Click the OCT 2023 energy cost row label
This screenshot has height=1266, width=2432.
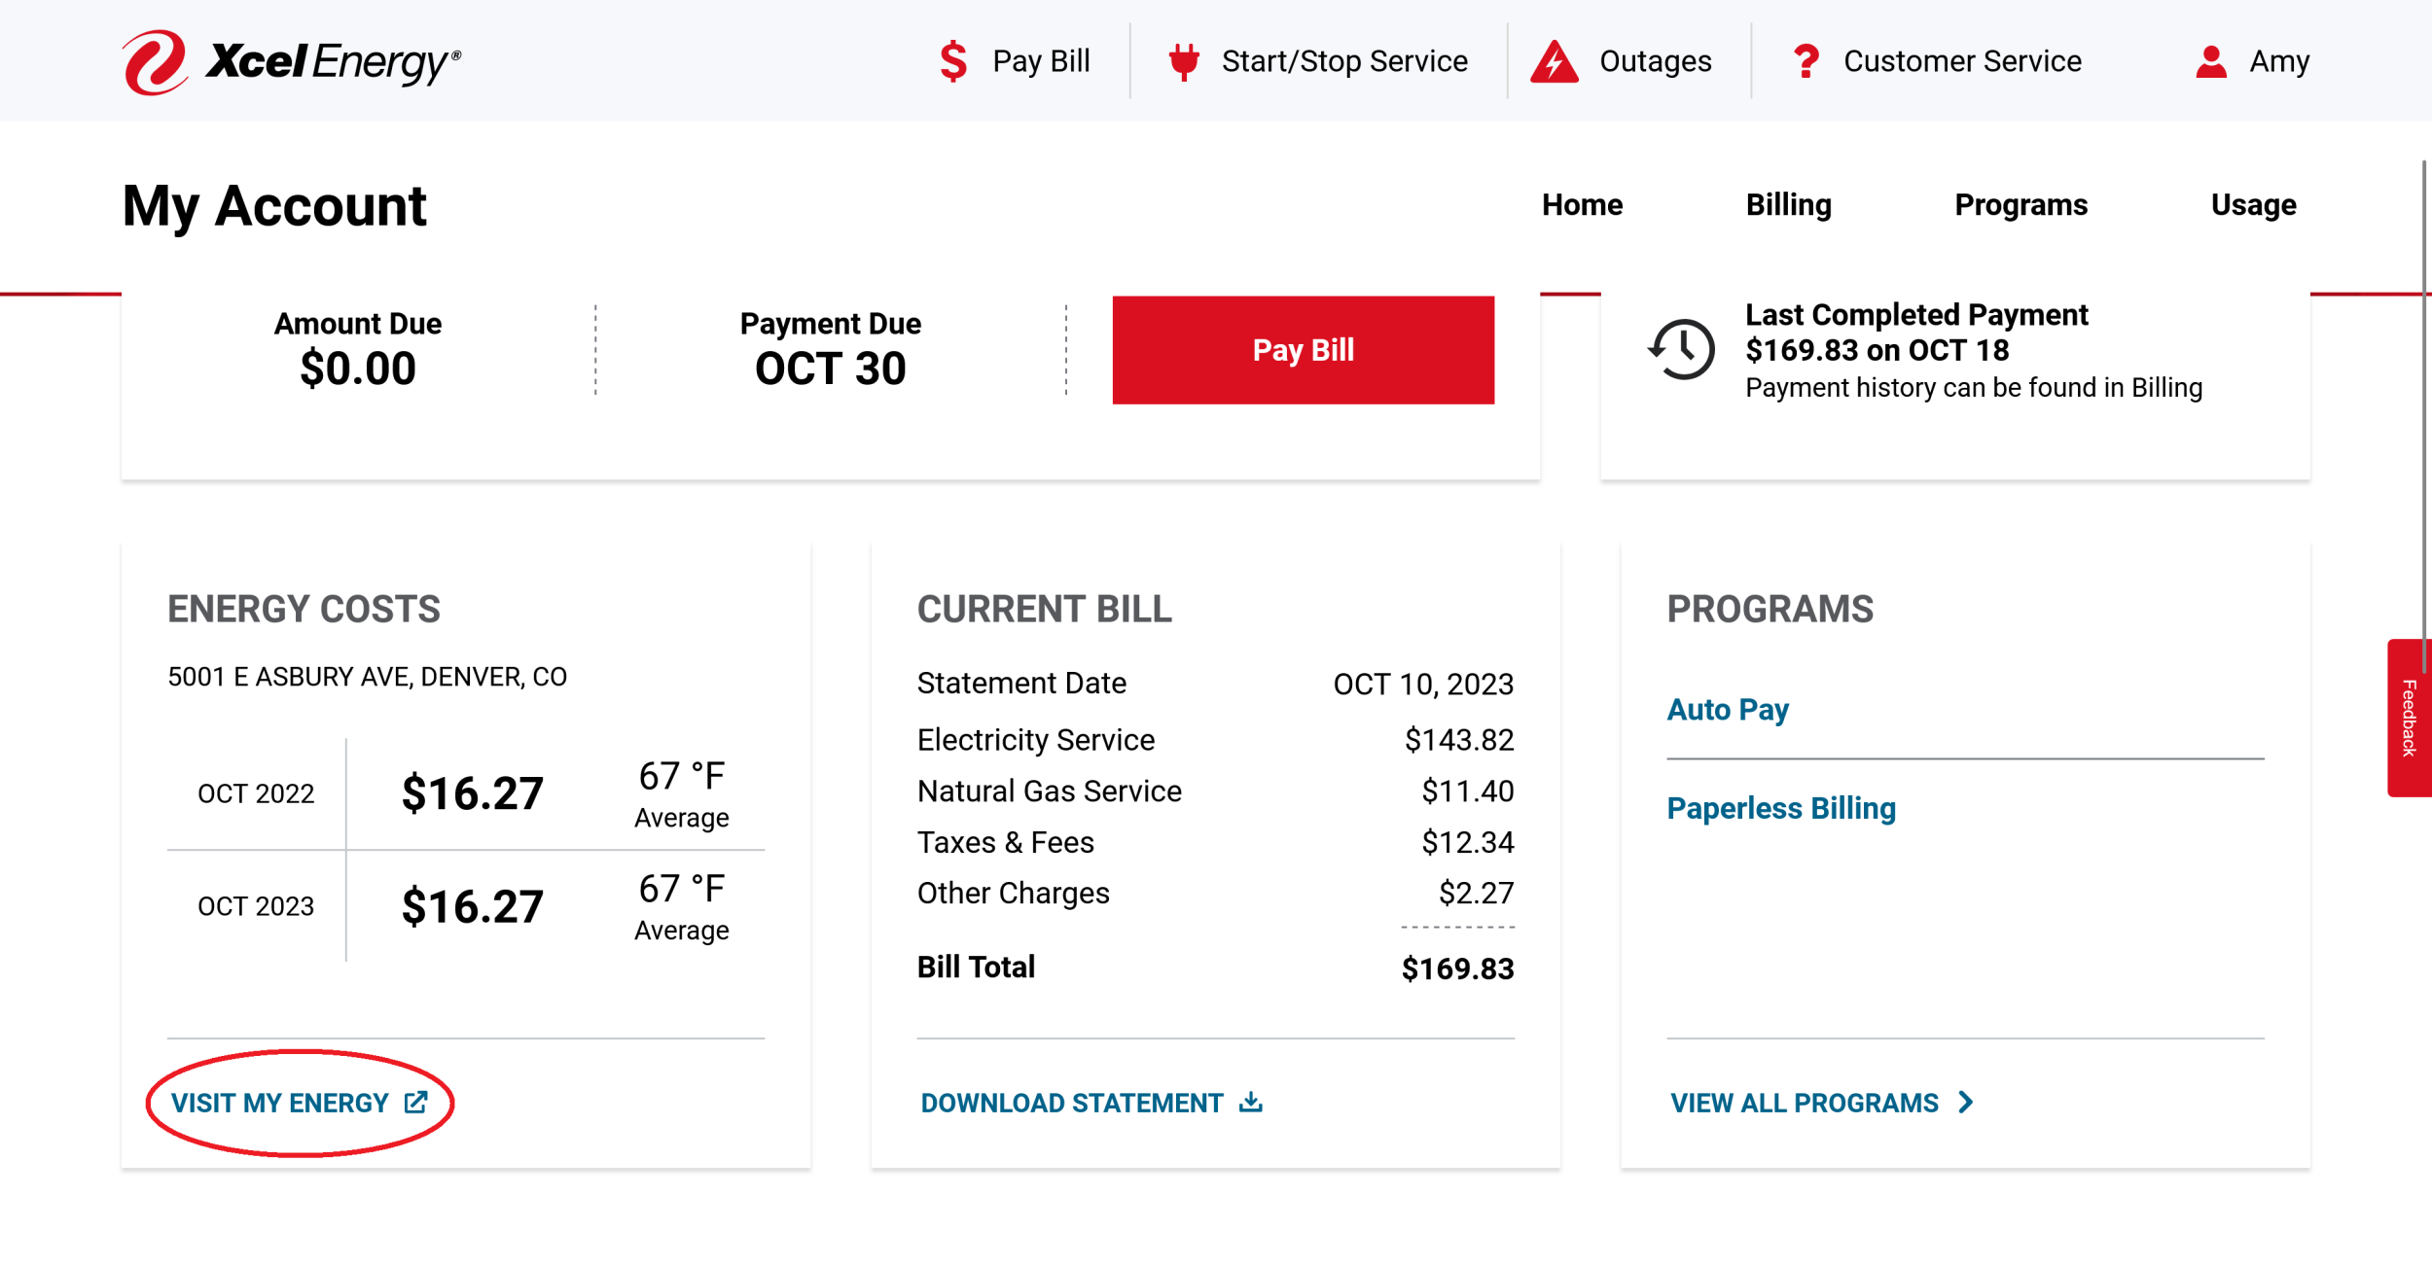pyautogui.click(x=256, y=906)
